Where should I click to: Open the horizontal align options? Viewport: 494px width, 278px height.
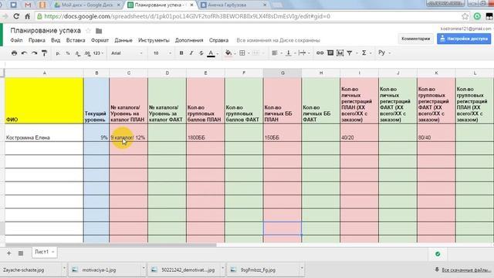click(275, 53)
